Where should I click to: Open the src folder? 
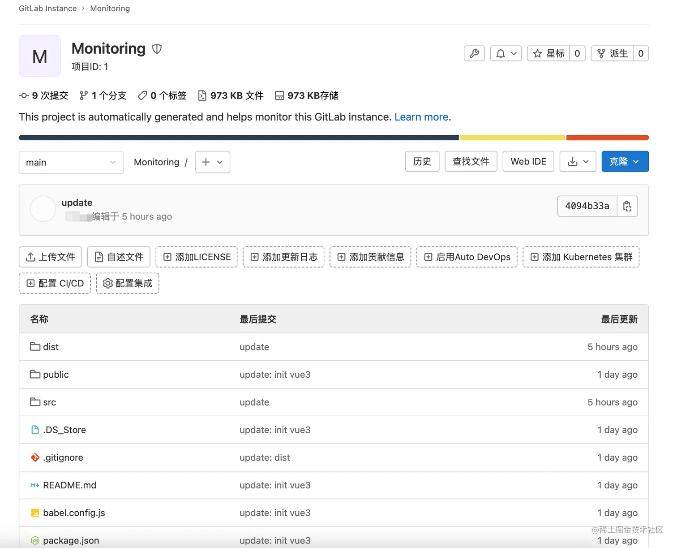pos(49,402)
